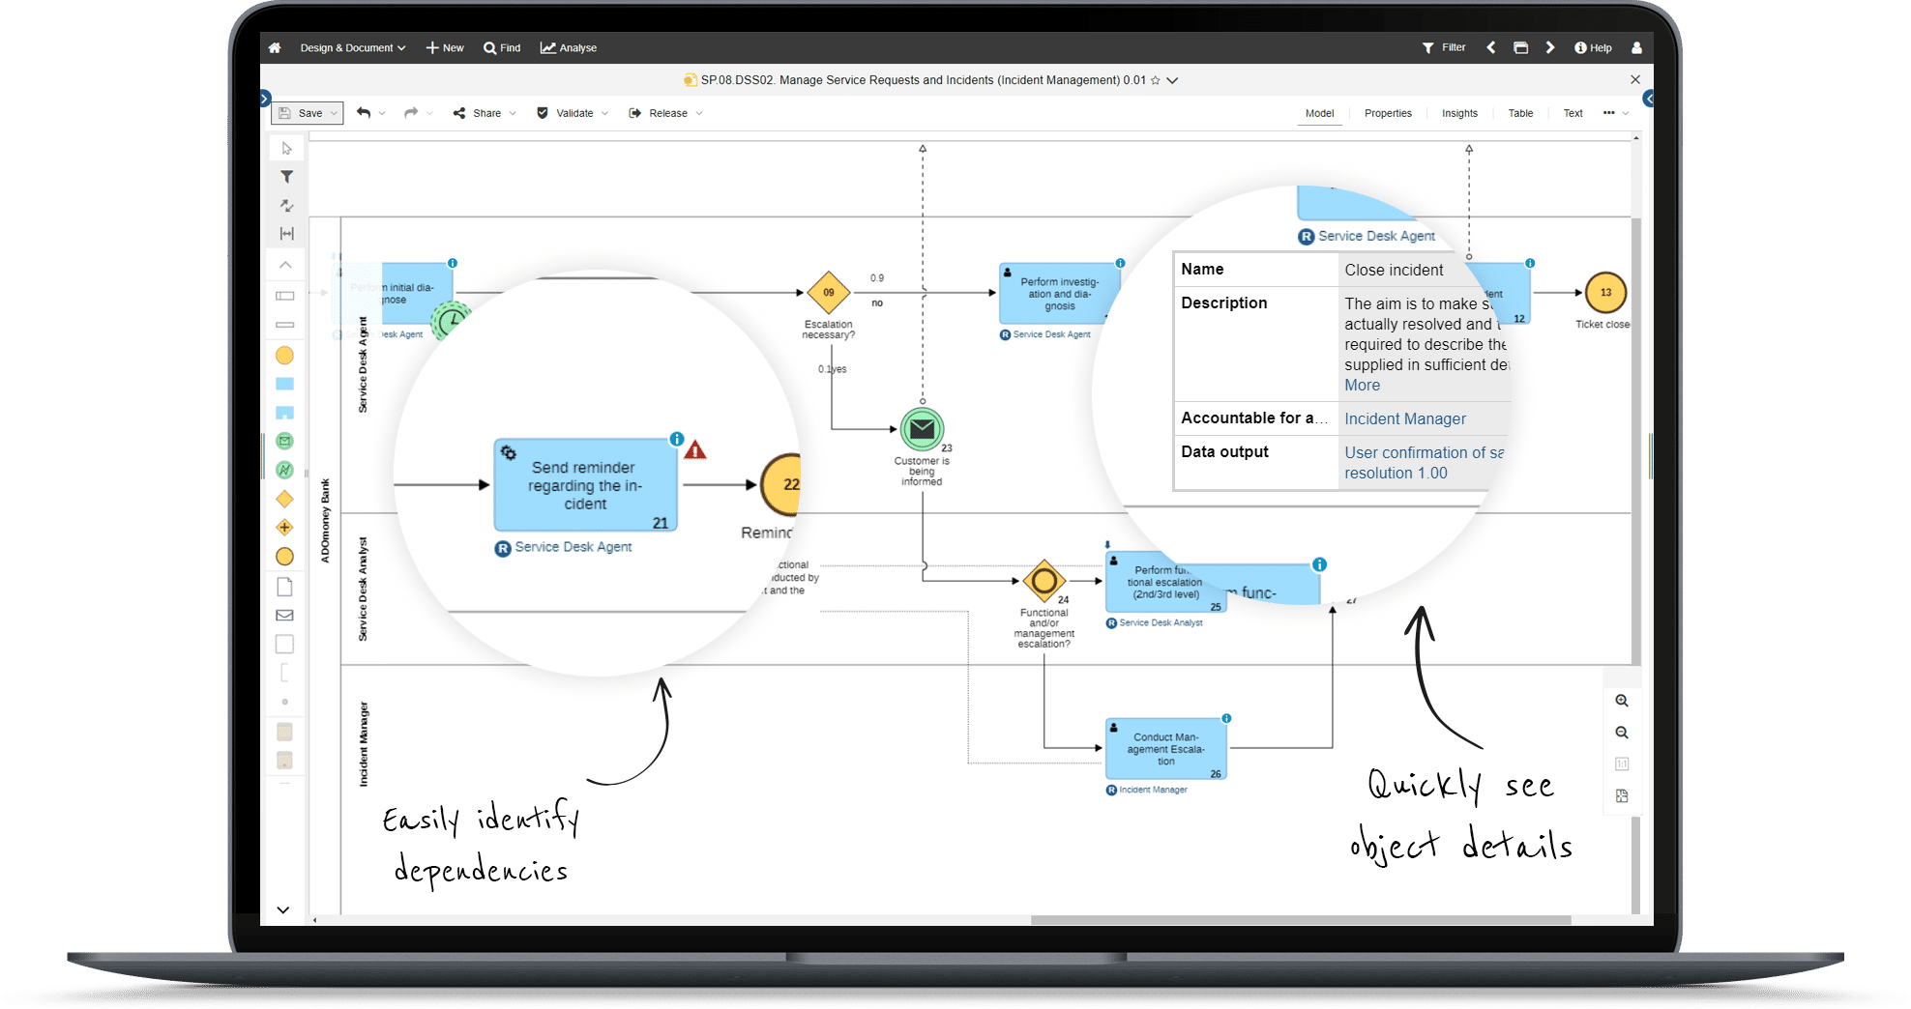The image size is (1911, 1009).
Task: Click the zoom in icon near canvas corner
Action: pos(1623,700)
